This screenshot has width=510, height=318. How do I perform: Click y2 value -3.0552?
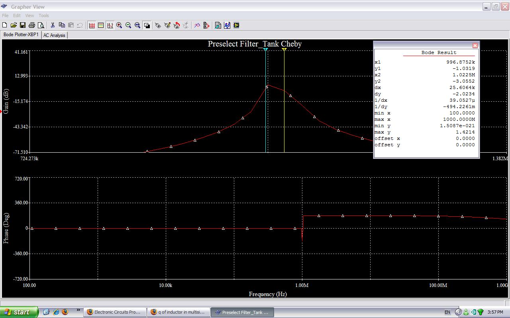click(464, 81)
